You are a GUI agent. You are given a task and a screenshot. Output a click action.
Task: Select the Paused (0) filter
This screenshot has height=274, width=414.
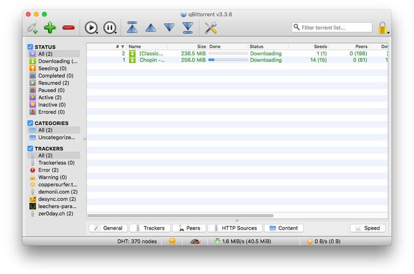[x=54, y=90]
